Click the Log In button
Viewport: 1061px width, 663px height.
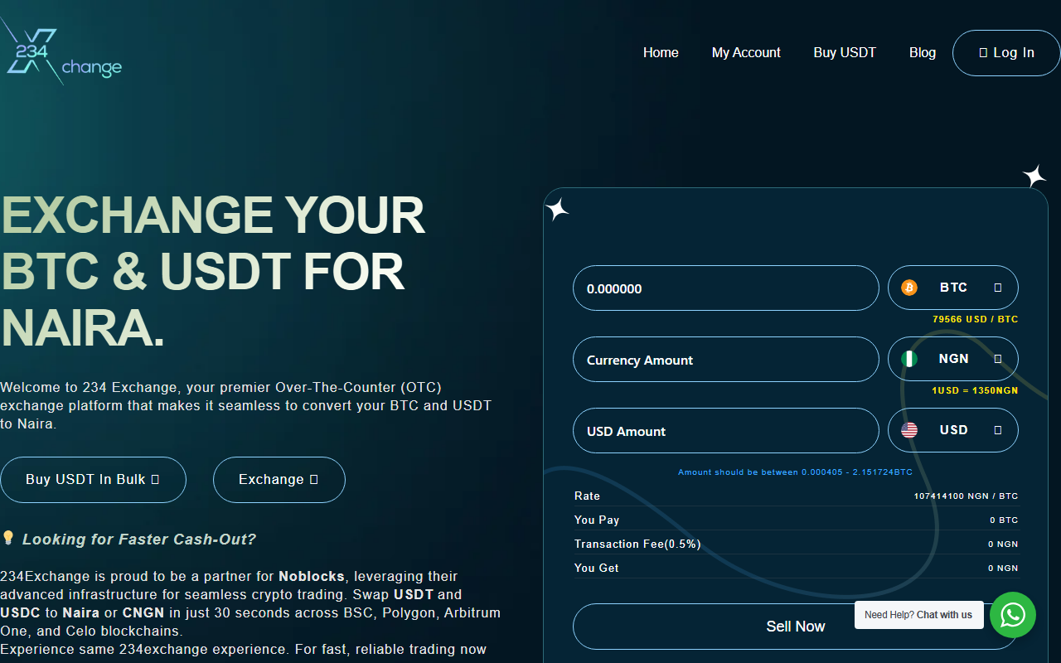[1006, 53]
